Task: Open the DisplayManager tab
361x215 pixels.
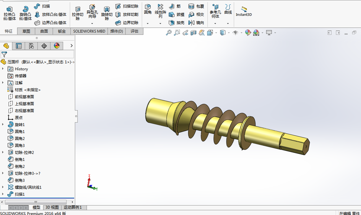Action: pos(57,46)
